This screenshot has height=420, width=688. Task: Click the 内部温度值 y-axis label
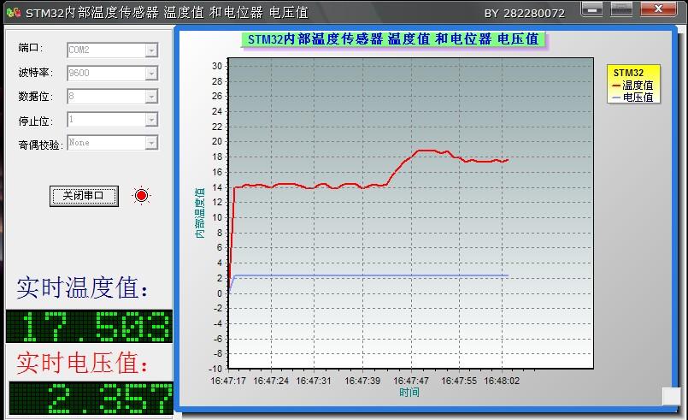pyautogui.click(x=200, y=214)
